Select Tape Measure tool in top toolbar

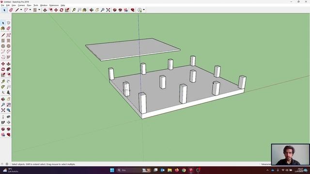tap(74, 10)
